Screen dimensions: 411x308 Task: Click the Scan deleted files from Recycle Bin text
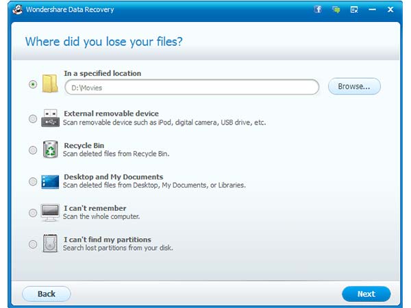coord(116,154)
